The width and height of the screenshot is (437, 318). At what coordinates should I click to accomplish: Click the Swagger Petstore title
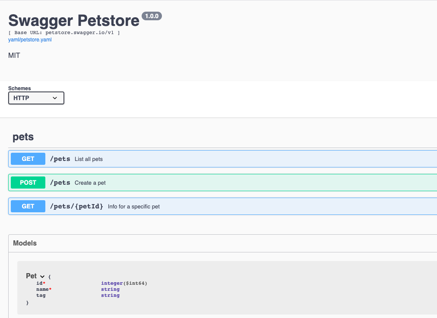74,20
